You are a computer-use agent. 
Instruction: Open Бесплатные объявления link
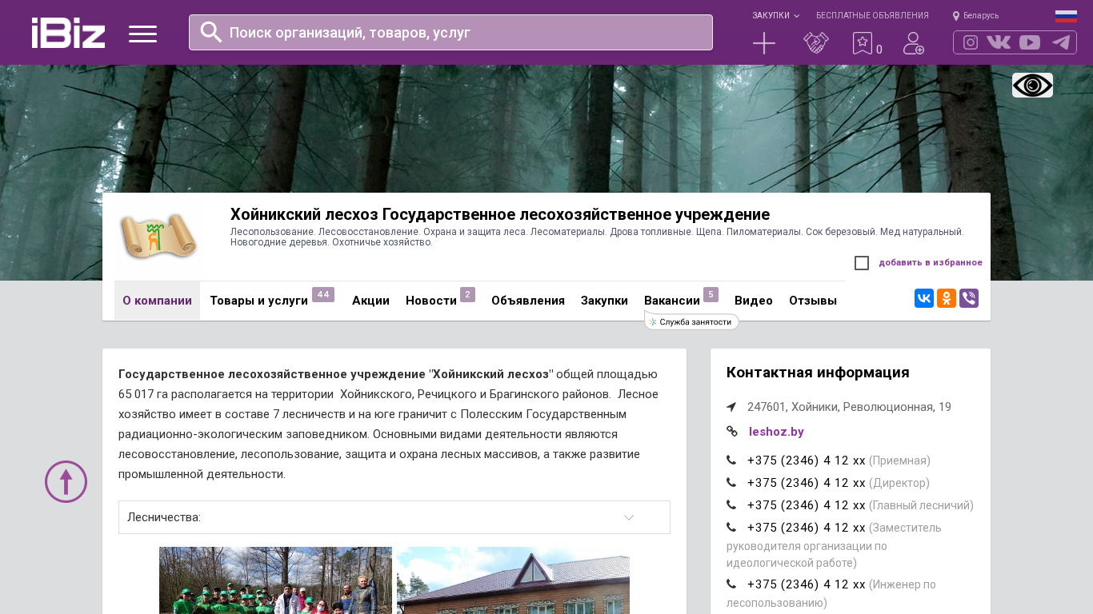point(872,15)
